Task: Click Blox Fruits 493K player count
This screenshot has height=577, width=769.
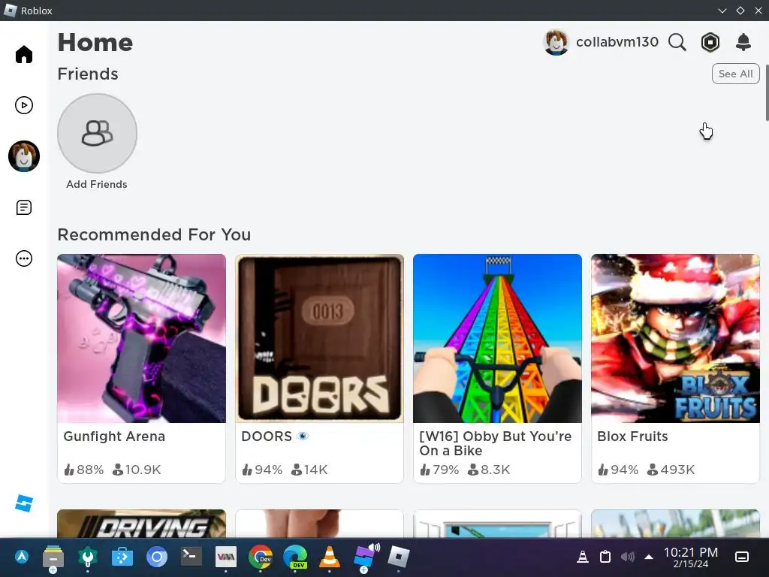Action: 671,470
